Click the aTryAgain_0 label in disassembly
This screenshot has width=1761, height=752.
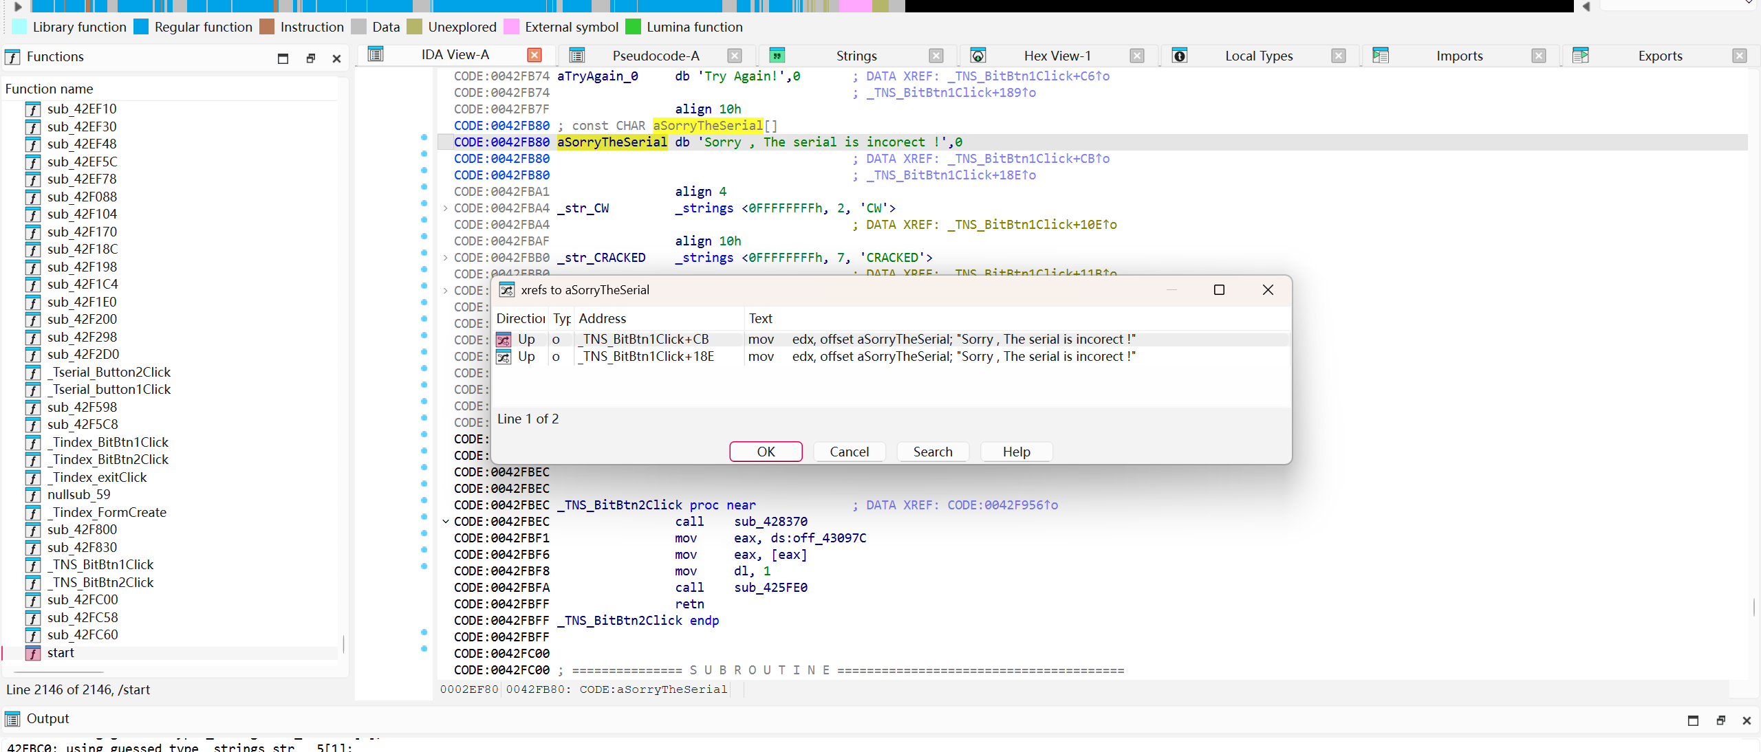click(597, 76)
